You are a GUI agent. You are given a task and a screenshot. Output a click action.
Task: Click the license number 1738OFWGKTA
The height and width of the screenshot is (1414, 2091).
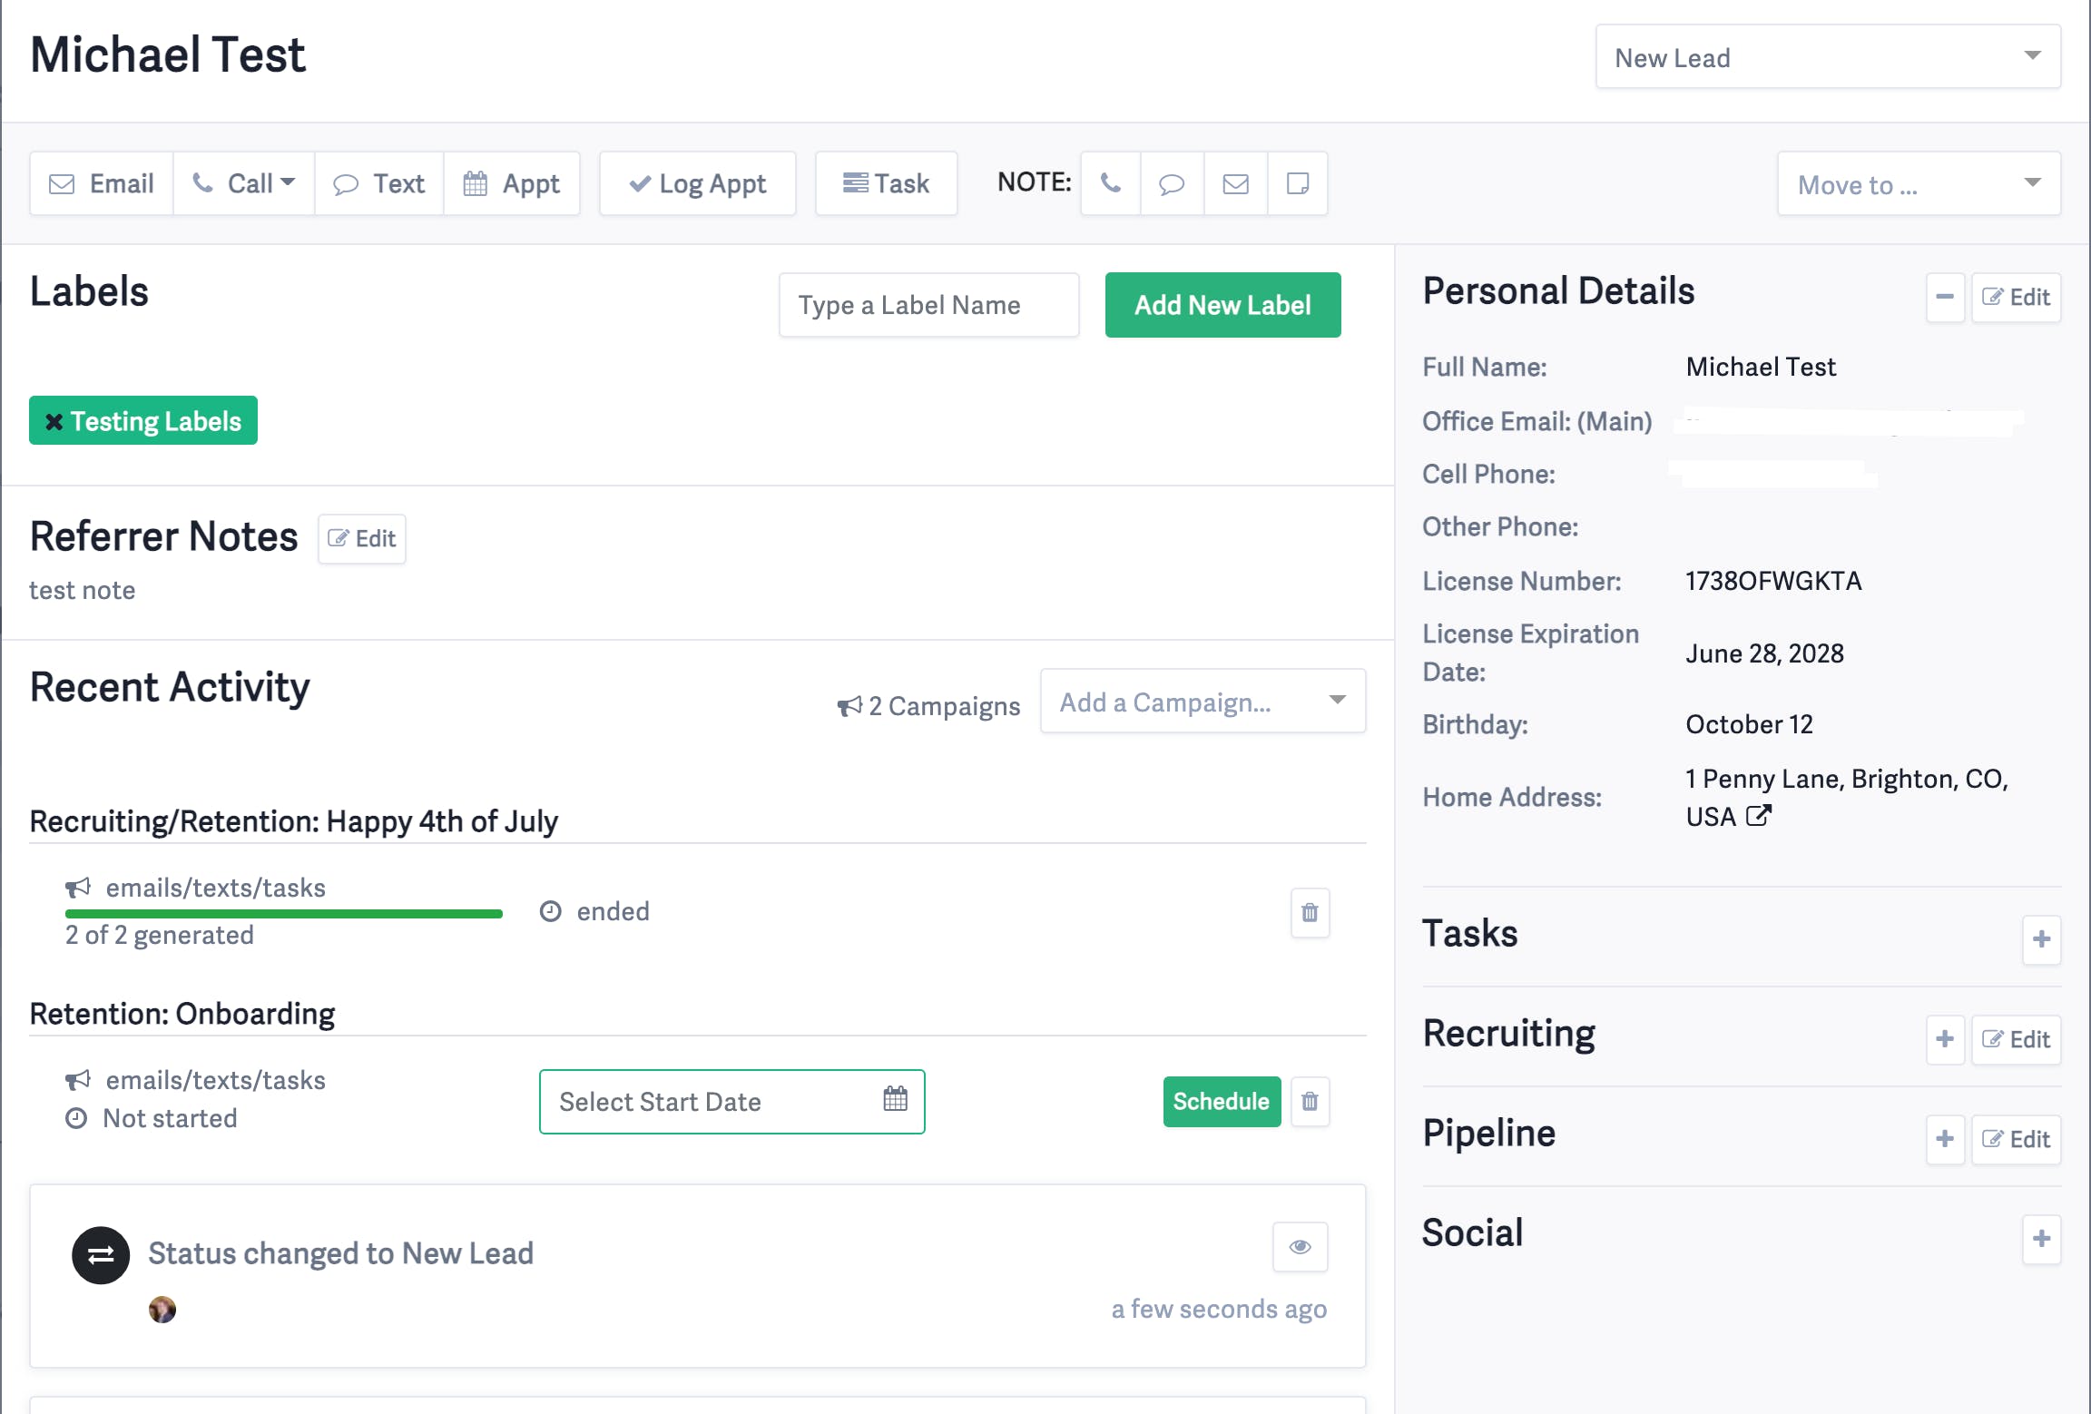point(1773,581)
